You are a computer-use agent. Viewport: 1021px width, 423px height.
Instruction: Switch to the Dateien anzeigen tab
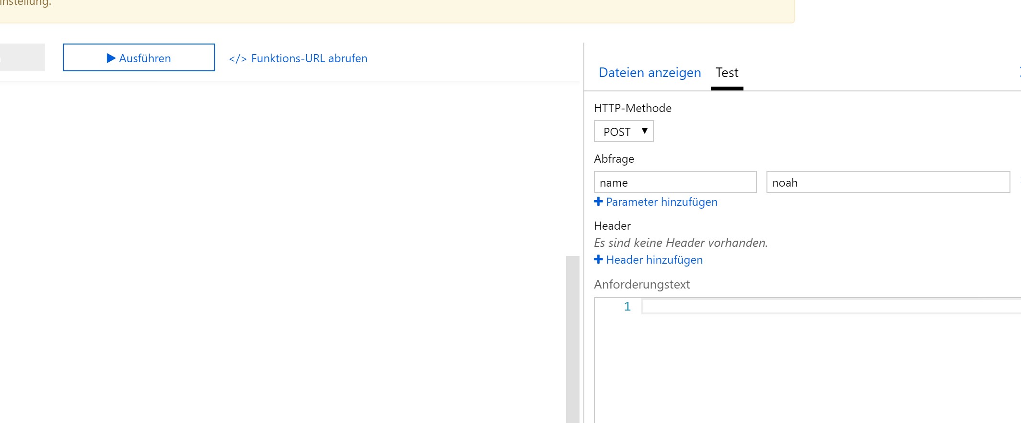(x=650, y=73)
